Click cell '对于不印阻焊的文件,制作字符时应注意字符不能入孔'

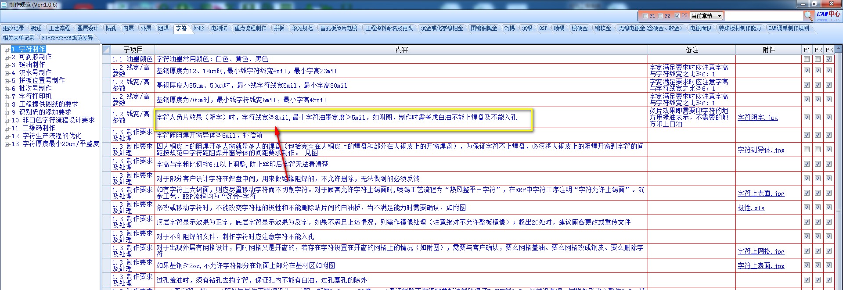point(401,236)
